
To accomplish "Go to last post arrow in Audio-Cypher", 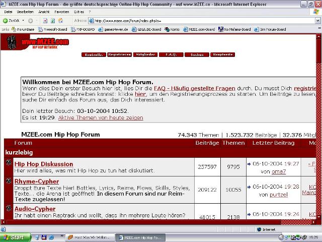I will point(249,214).
